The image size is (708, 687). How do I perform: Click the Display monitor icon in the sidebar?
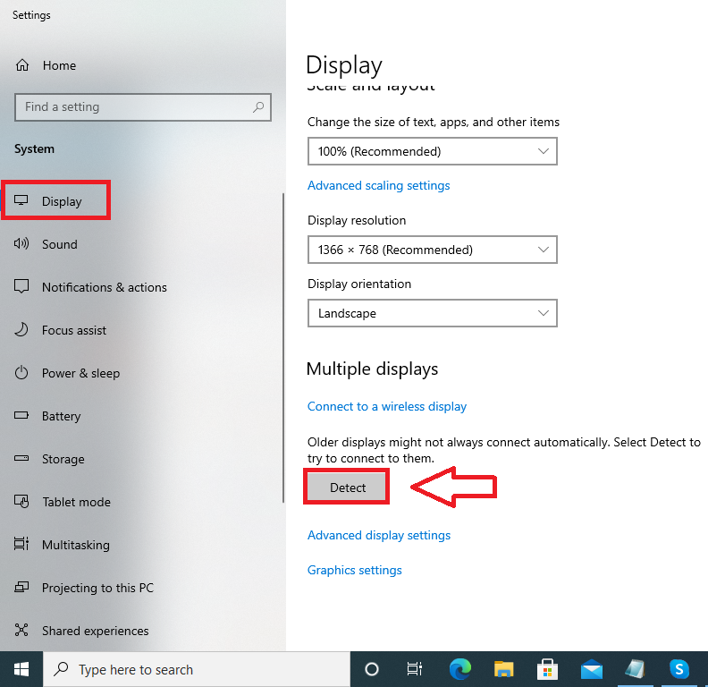coord(21,200)
